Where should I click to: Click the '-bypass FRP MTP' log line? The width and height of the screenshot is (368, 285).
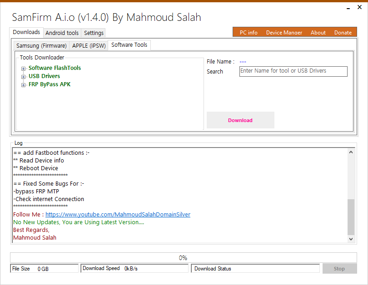[36, 191]
